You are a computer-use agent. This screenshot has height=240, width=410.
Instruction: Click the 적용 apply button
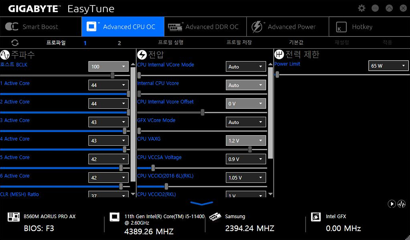click(x=387, y=43)
